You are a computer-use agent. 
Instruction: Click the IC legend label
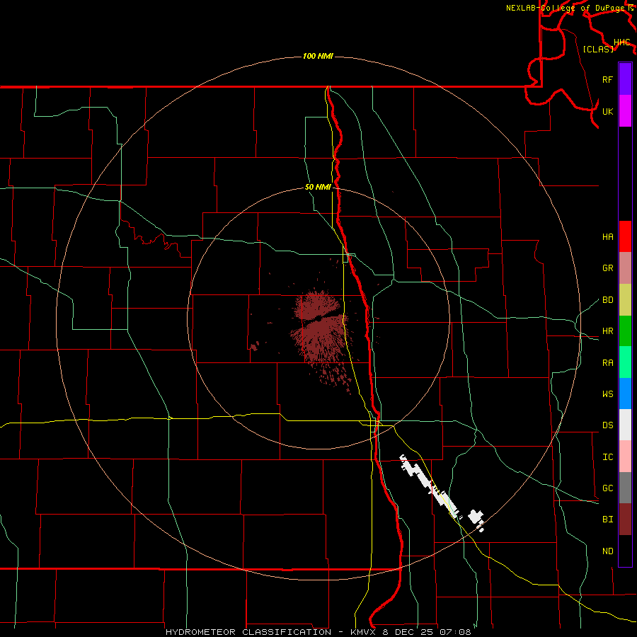pos(607,457)
